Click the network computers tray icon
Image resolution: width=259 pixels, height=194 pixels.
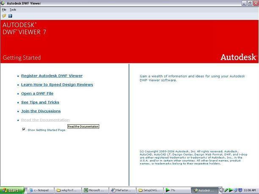[x=236, y=190]
